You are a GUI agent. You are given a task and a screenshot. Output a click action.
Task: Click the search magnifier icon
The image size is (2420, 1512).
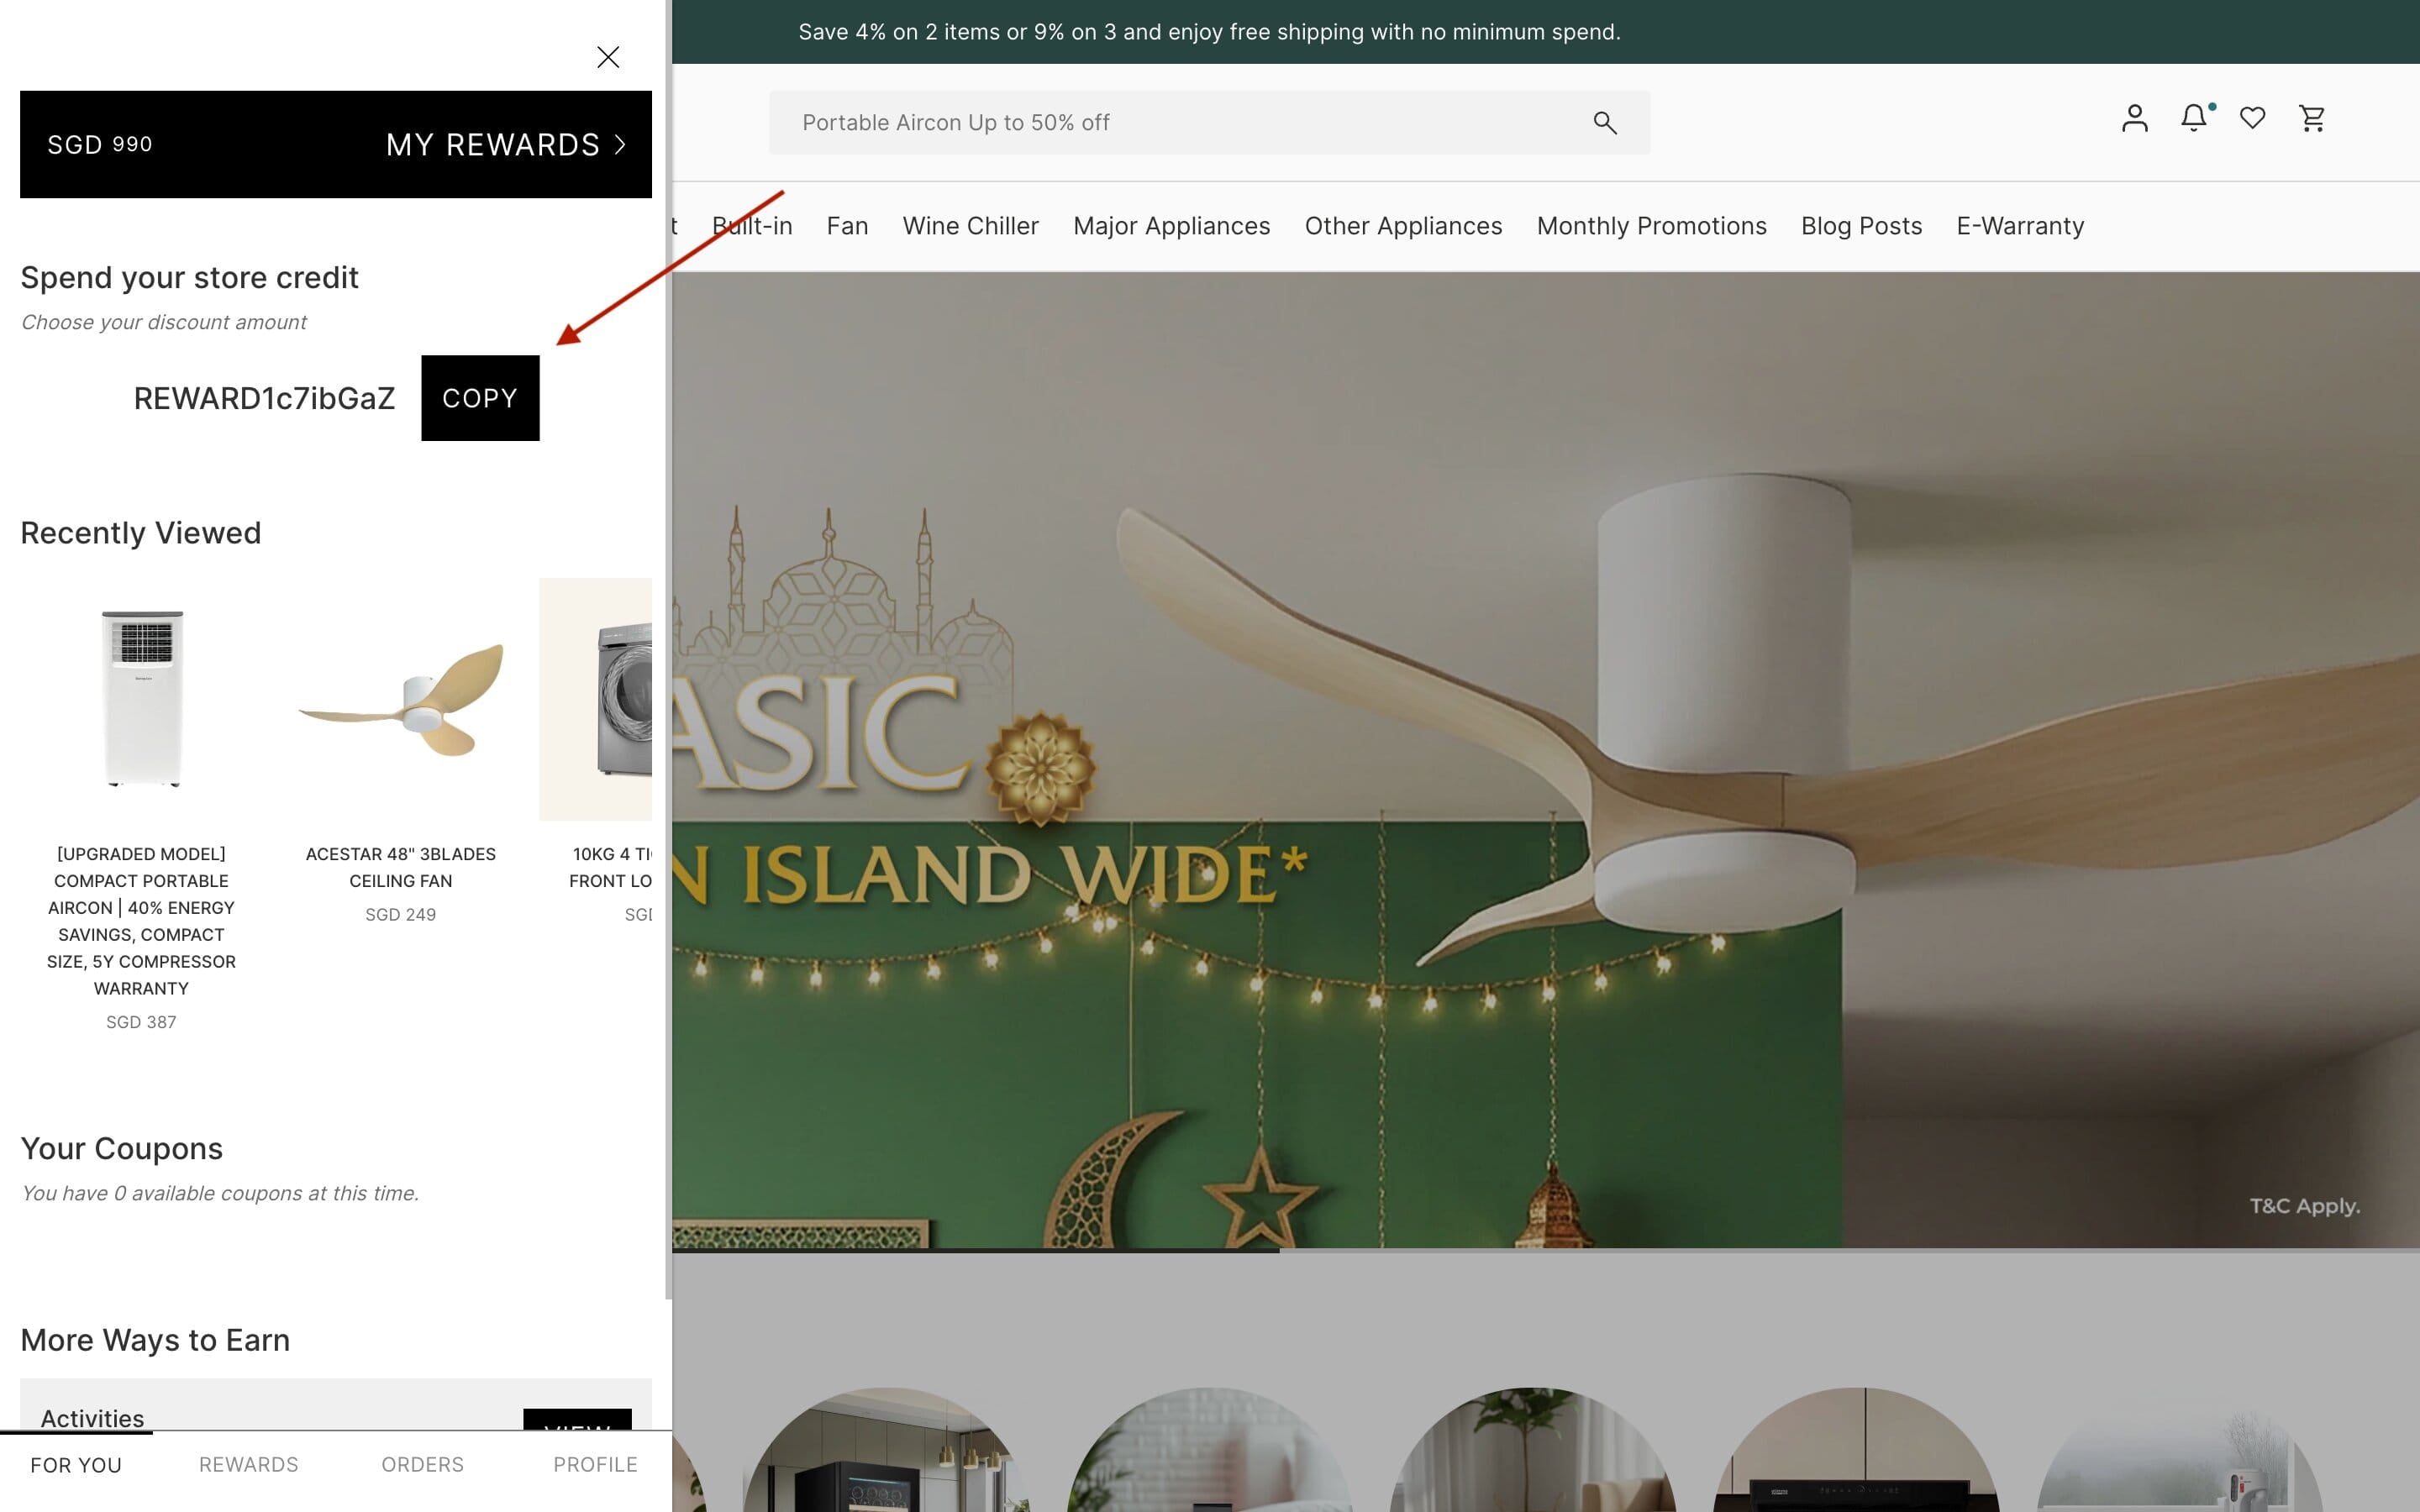1605,122
